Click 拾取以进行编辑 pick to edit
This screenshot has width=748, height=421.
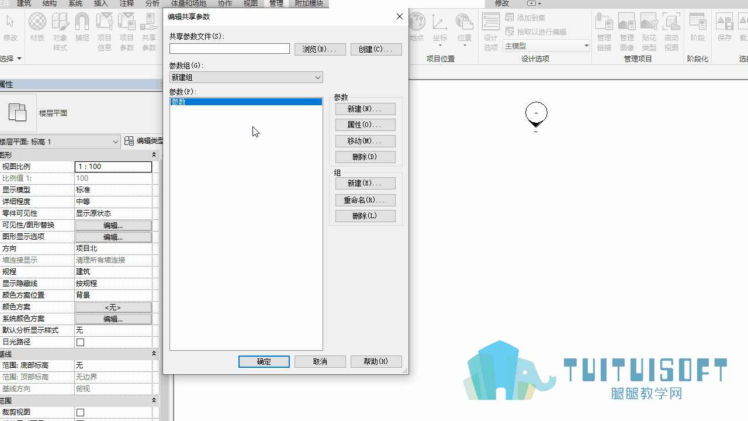[536, 32]
